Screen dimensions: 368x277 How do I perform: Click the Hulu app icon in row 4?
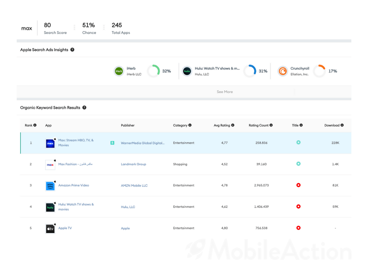coord(50,207)
